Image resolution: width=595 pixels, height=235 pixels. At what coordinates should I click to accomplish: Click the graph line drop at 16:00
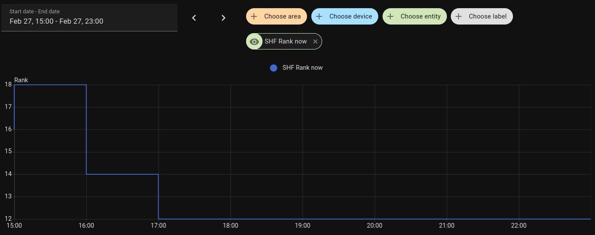click(x=86, y=129)
